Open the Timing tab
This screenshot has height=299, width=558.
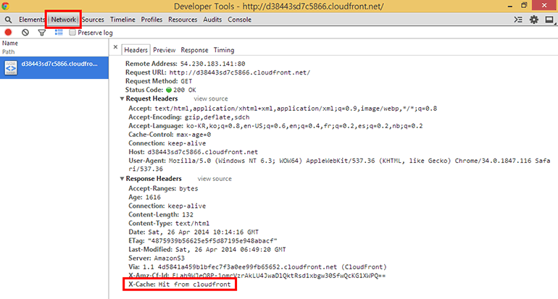[223, 50]
